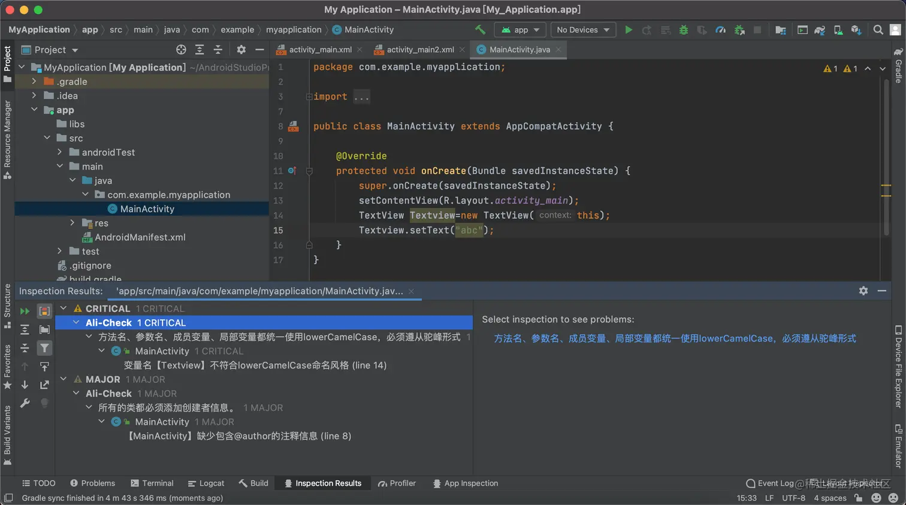Collapse the MAJOR inspection group
906x505 pixels.
pyautogui.click(x=64, y=379)
